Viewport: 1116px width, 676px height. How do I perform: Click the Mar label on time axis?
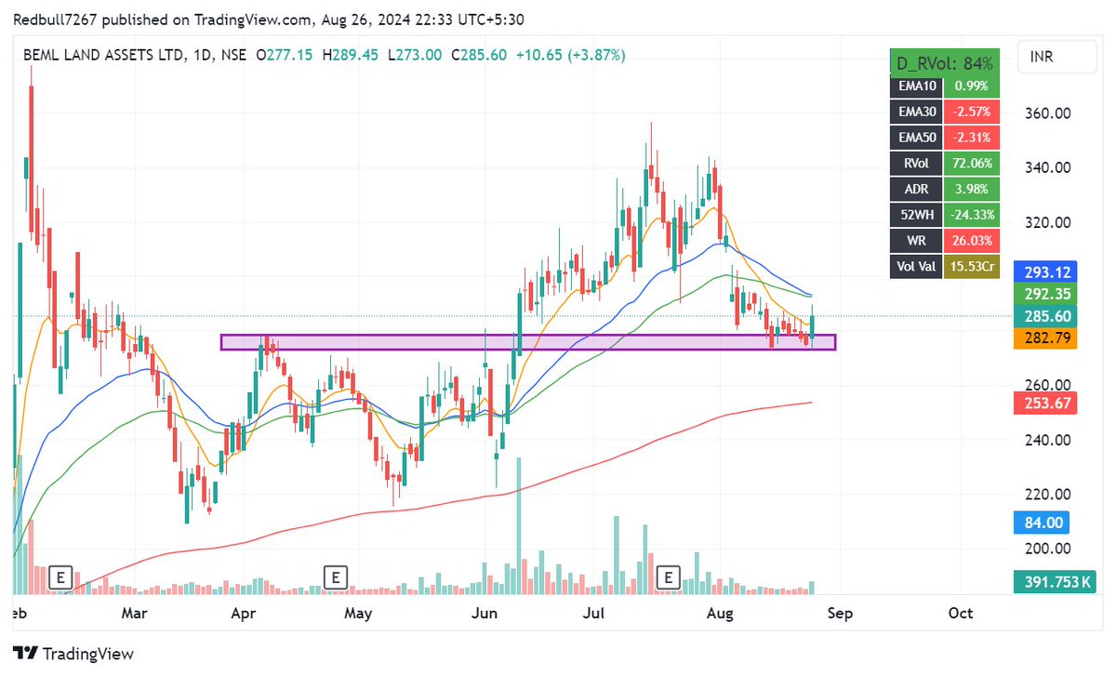tap(136, 614)
